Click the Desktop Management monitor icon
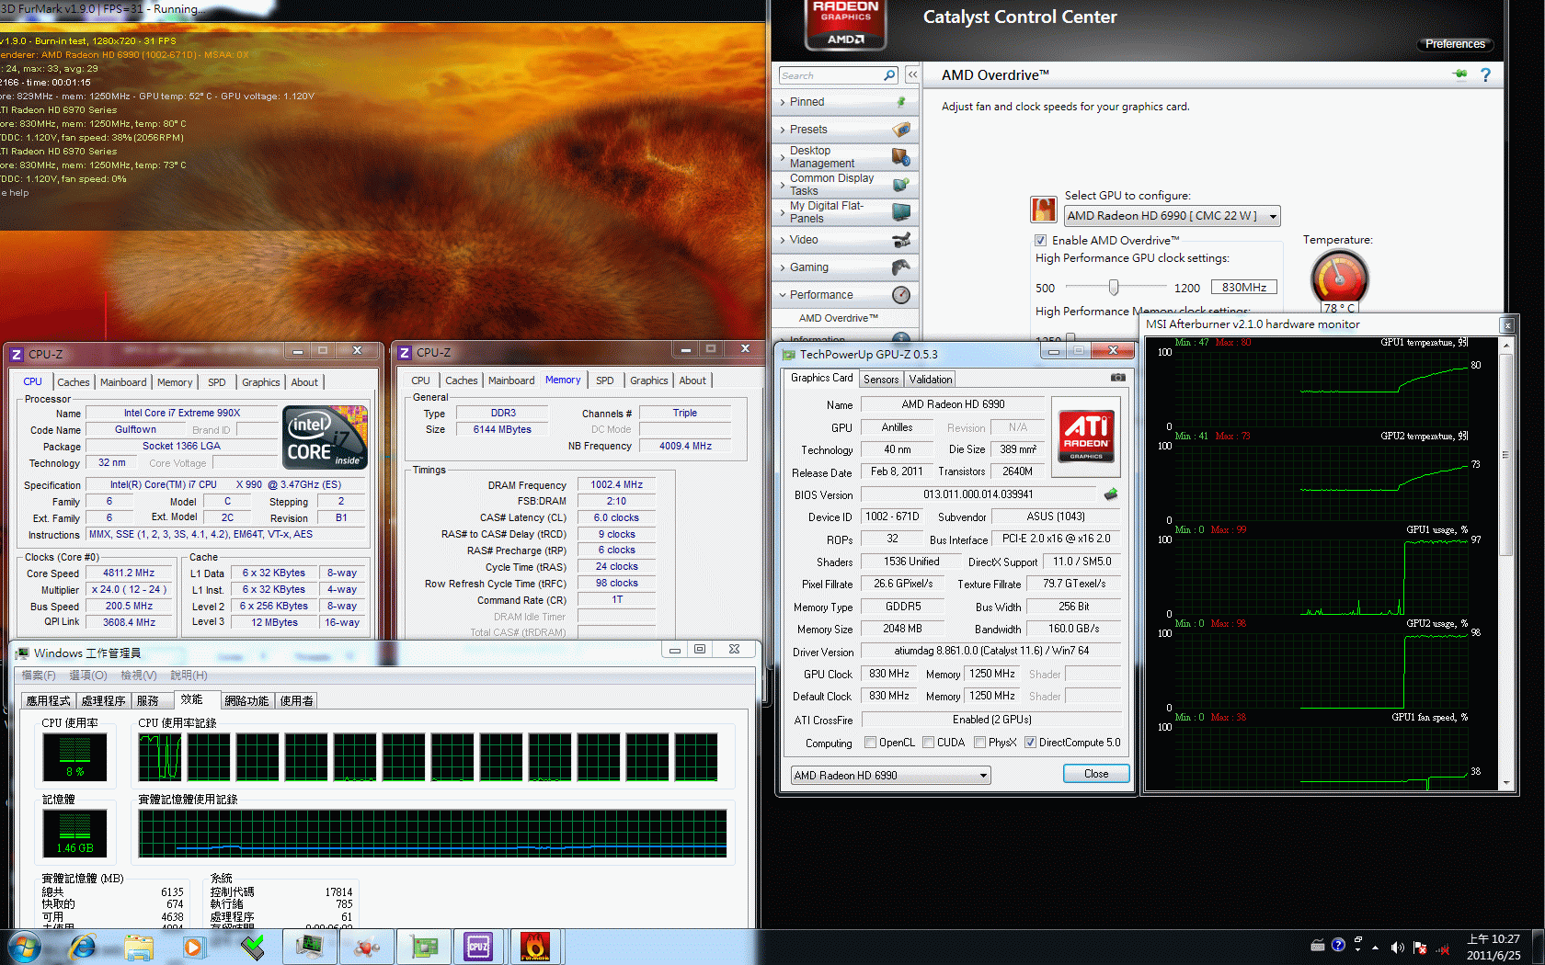 click(x=901, y=157)
